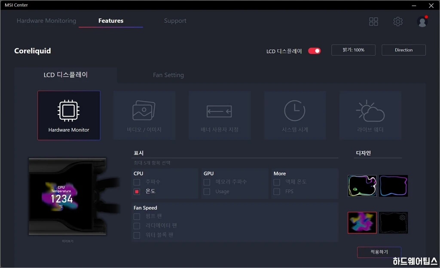Choose the dark design thumbnail with gear
This screenshot has width=440, height=268.
394,223
